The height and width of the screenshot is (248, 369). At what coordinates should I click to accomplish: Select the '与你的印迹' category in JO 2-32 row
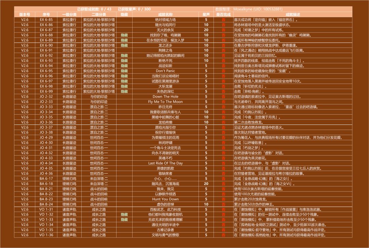pyautogui.click(x=99, y=97)
